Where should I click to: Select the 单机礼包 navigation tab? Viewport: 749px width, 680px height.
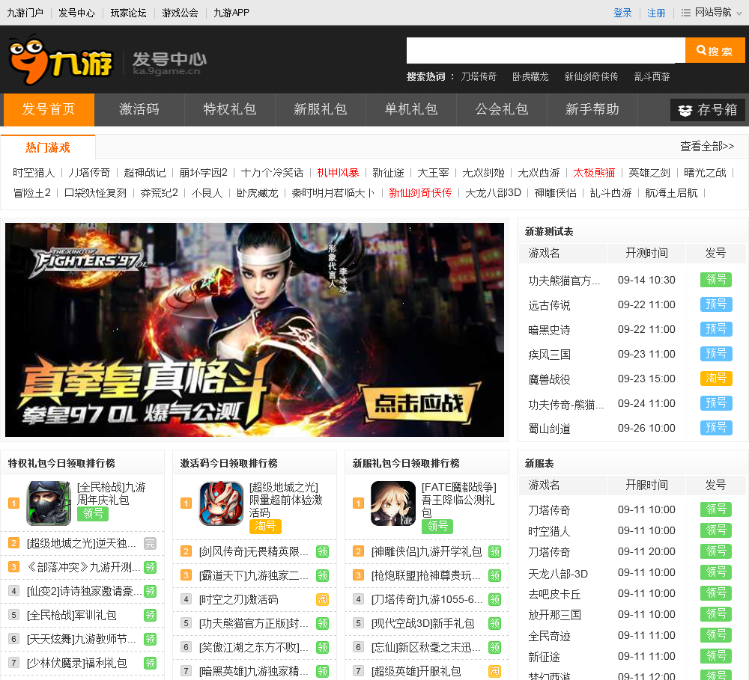point(410,110)
